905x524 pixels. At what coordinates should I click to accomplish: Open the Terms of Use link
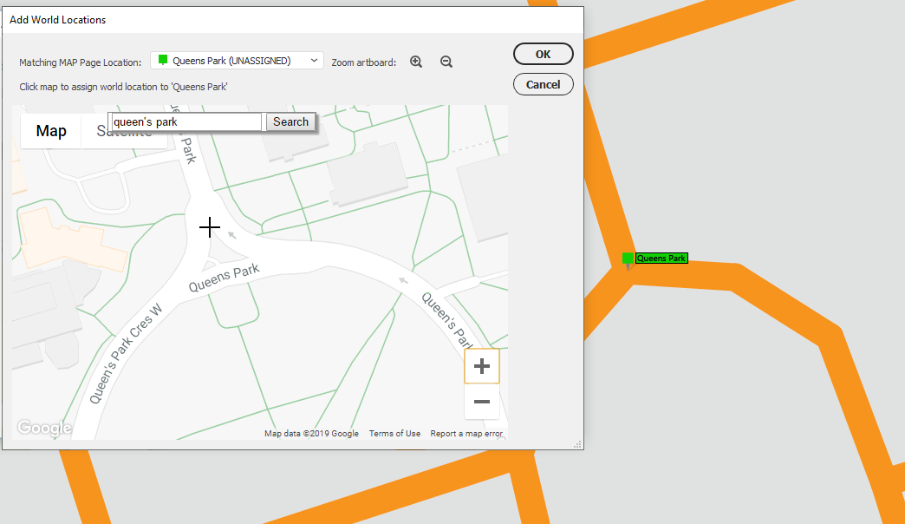(394, 433)
